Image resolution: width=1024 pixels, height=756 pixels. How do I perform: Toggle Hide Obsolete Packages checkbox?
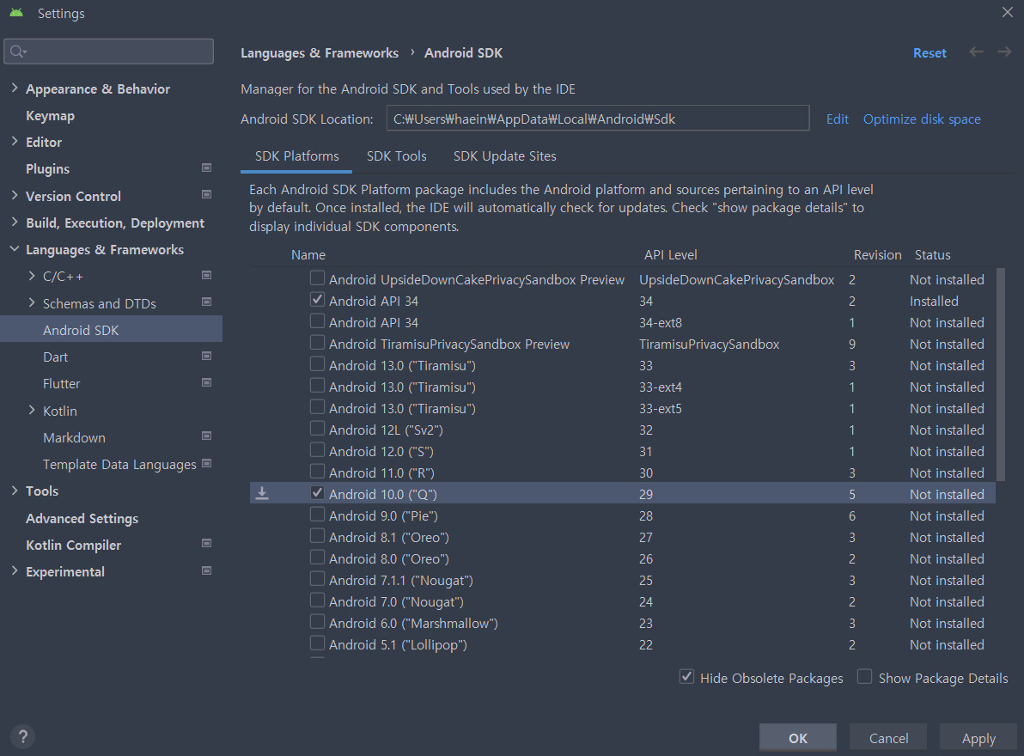tap(686, 677)
